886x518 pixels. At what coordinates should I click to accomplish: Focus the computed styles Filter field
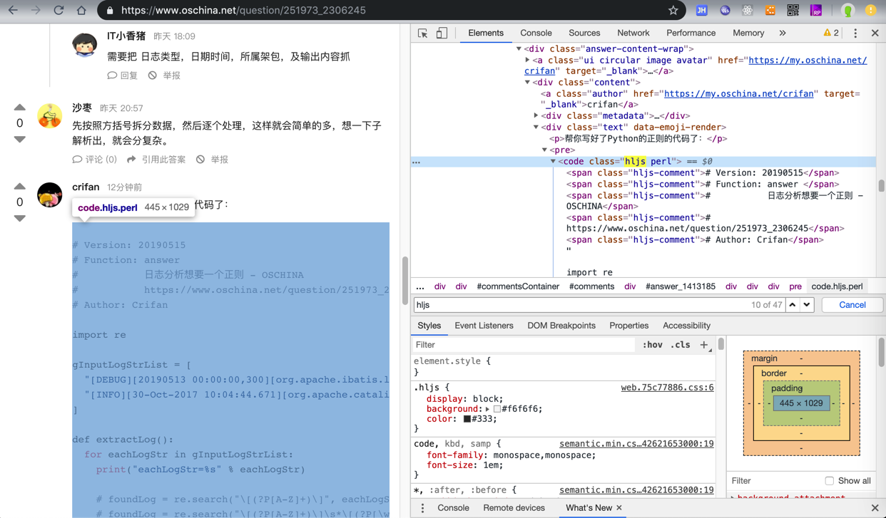[x=774, y=481]
